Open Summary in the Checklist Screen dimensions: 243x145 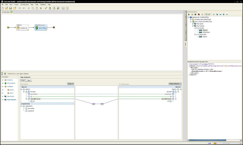coord(10,80)
